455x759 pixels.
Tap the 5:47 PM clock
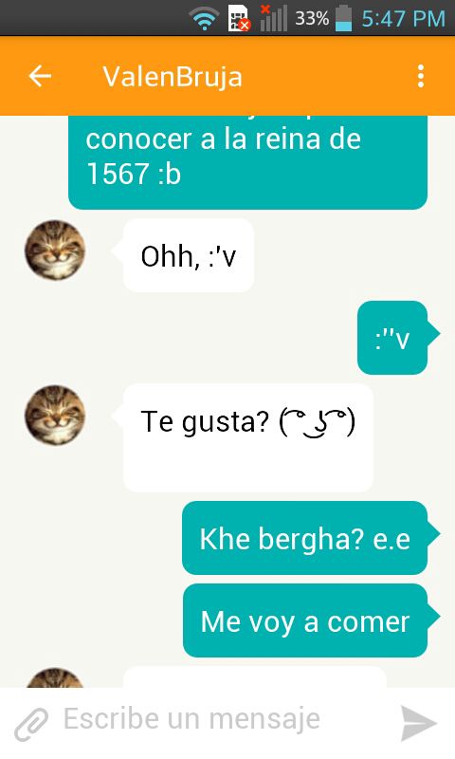point(403,19)
